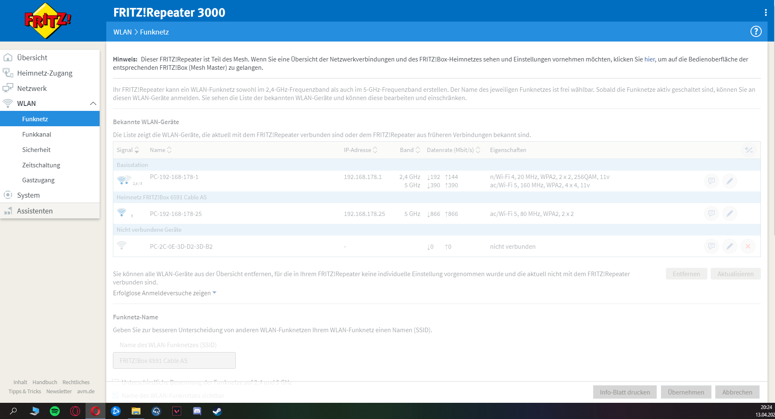Click the plus/minus column settings icon
This screenshot has width=775, height=419.
[748, 150]
